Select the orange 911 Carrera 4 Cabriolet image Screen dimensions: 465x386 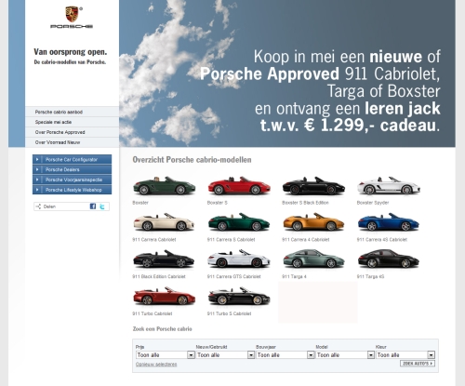coord(313,222)
